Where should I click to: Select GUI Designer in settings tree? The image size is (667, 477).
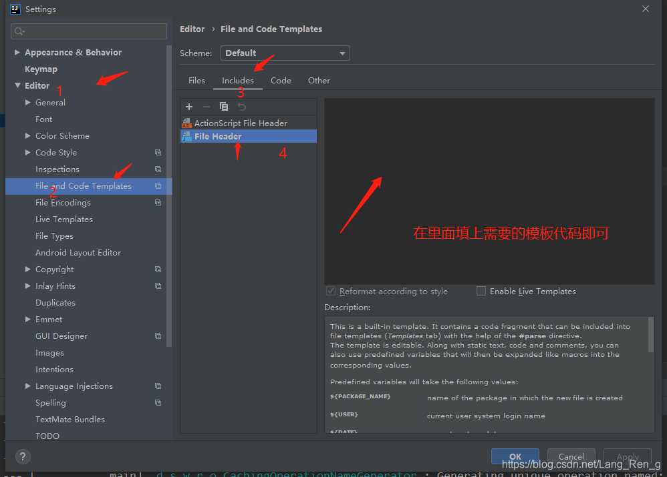[x=61, y=336]
